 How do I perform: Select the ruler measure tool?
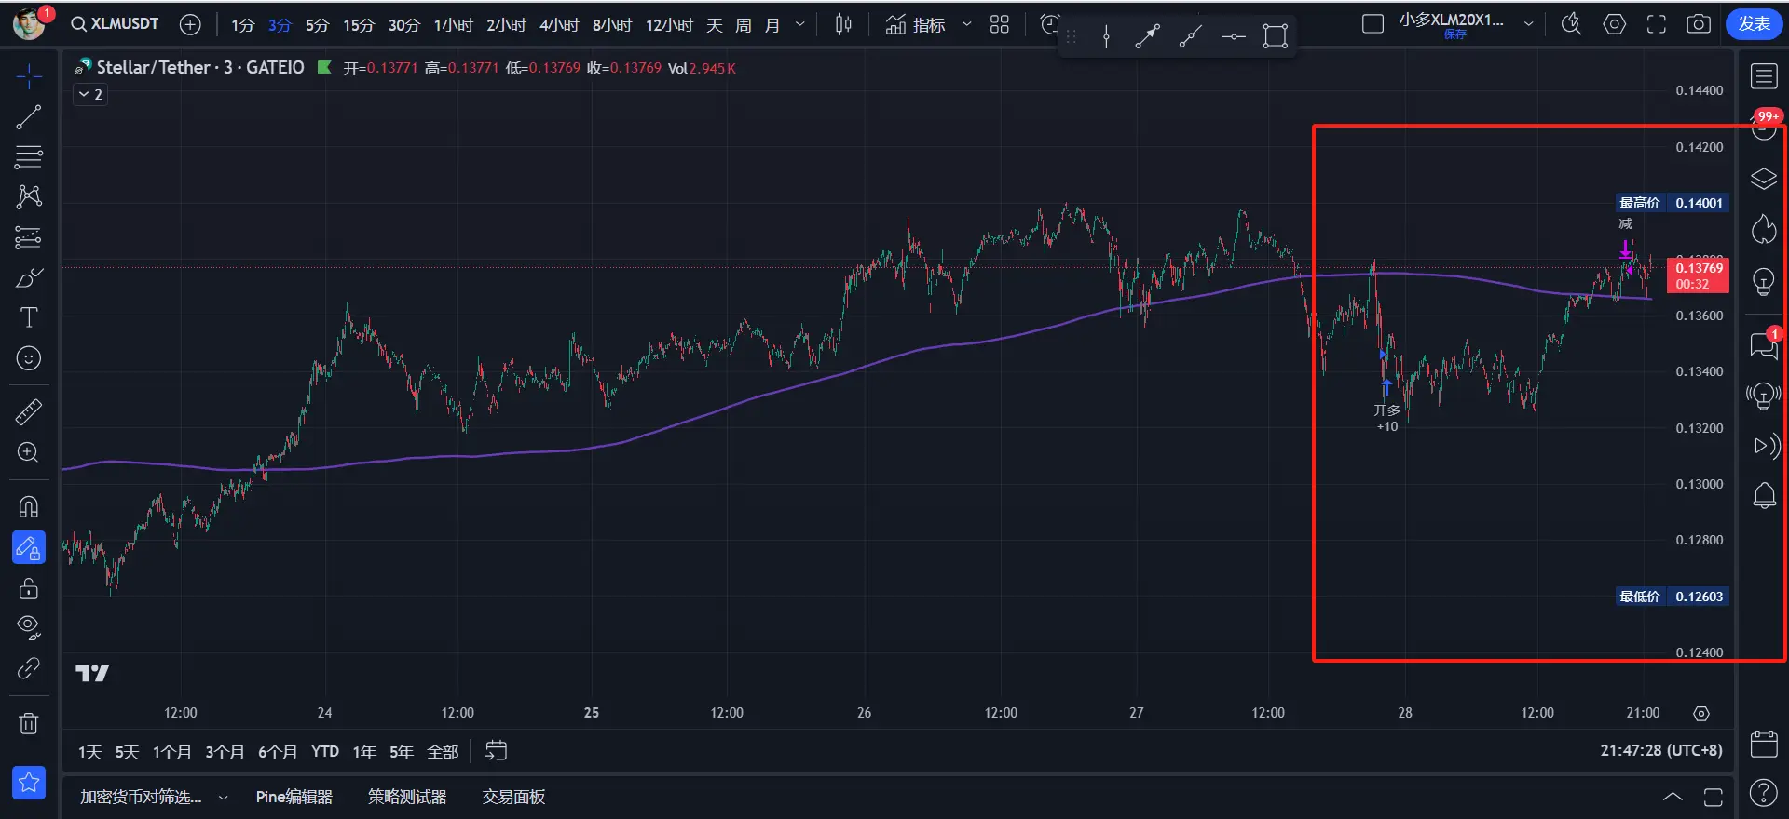click(x=29, y=411)
